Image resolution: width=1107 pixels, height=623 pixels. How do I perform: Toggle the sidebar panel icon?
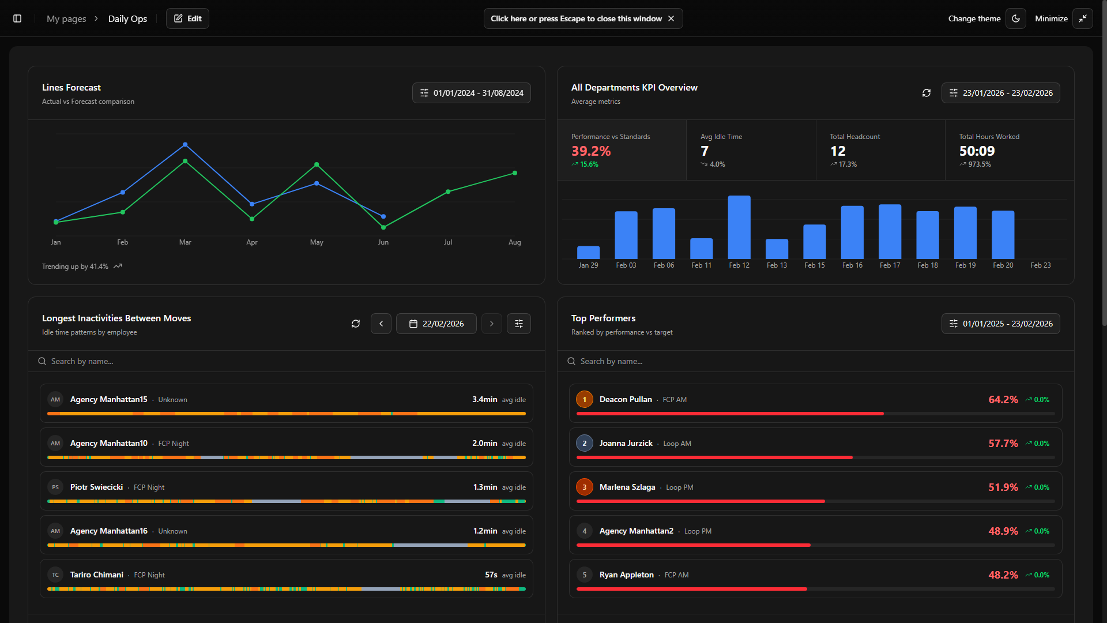[17, 18]
